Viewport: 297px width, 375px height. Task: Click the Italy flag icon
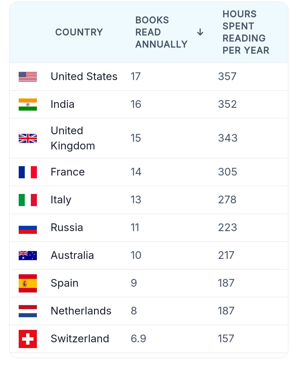point(28,200)
